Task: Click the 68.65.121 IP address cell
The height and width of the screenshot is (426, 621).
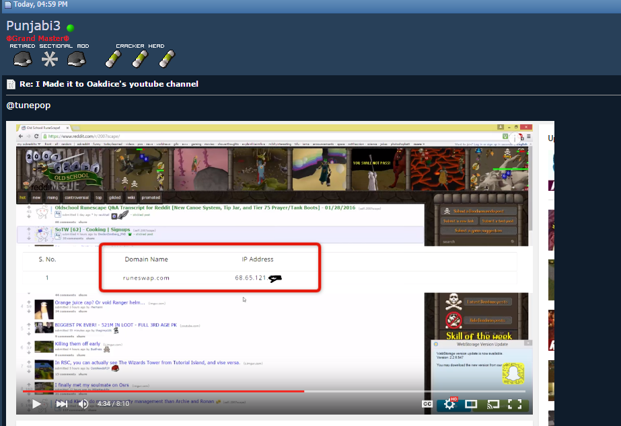Action: point(258,278)
